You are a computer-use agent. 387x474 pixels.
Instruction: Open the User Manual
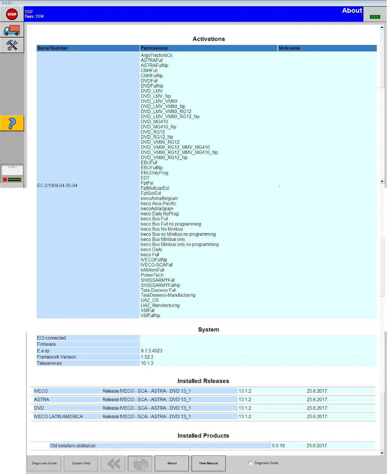pyautogui.click(x=209, y=463)
